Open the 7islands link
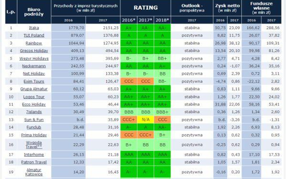The height and width of the screenshot is (179, 286). pos(34,112)
